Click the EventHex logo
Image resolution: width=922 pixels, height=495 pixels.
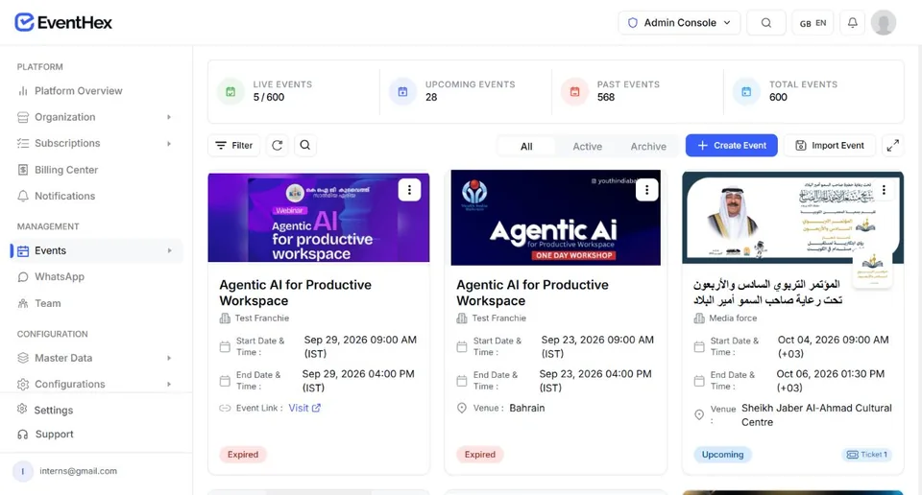click(63, 22)
